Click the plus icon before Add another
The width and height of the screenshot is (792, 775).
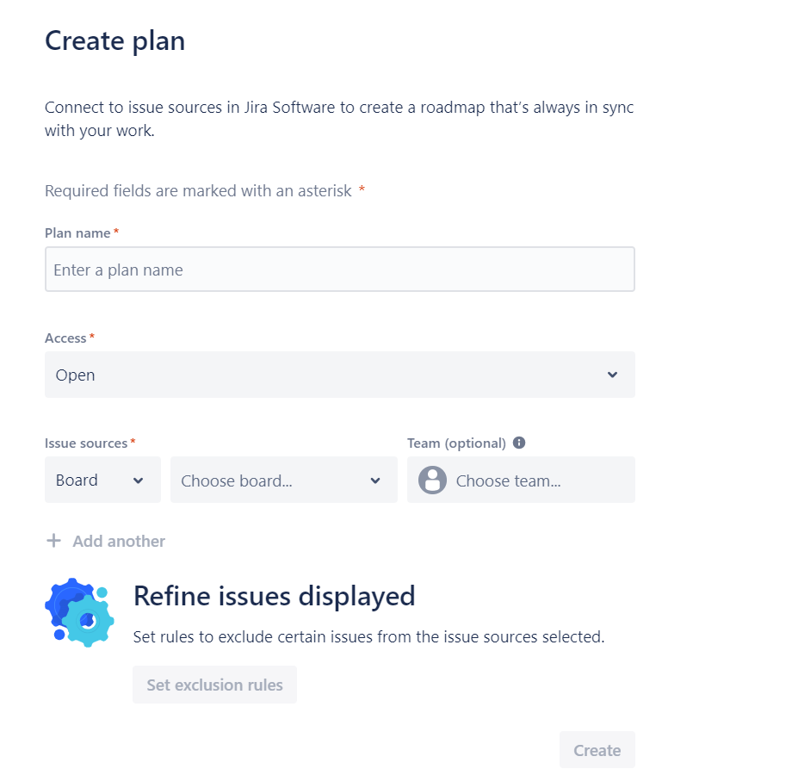click(53, 541)
